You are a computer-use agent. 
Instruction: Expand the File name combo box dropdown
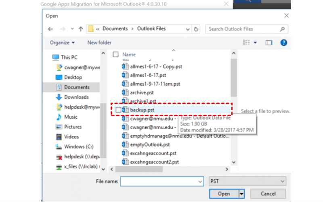click(x=200, y=181)
